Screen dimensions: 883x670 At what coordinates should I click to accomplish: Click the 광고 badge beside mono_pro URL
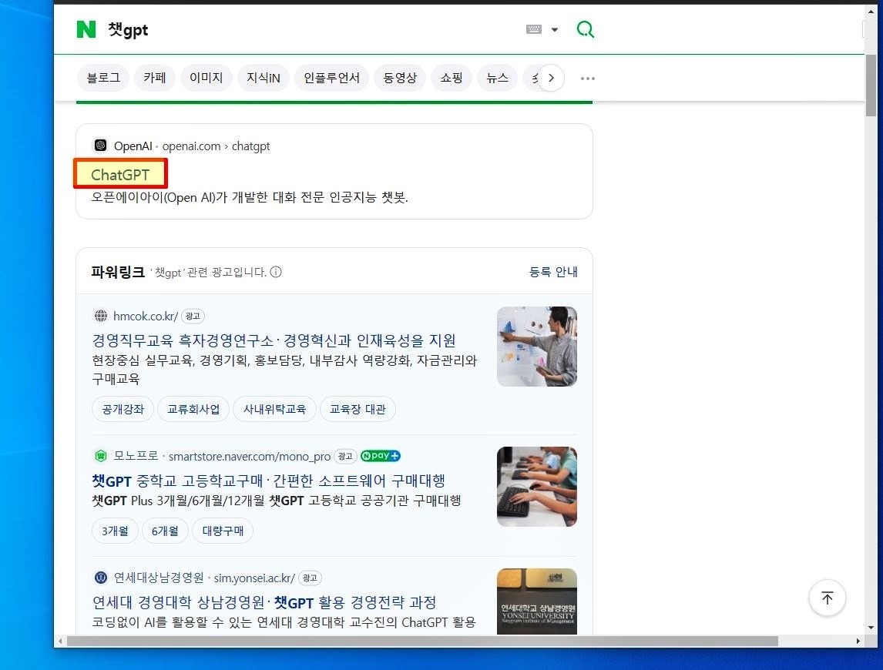pyautogui.click(x=345, y=456)
